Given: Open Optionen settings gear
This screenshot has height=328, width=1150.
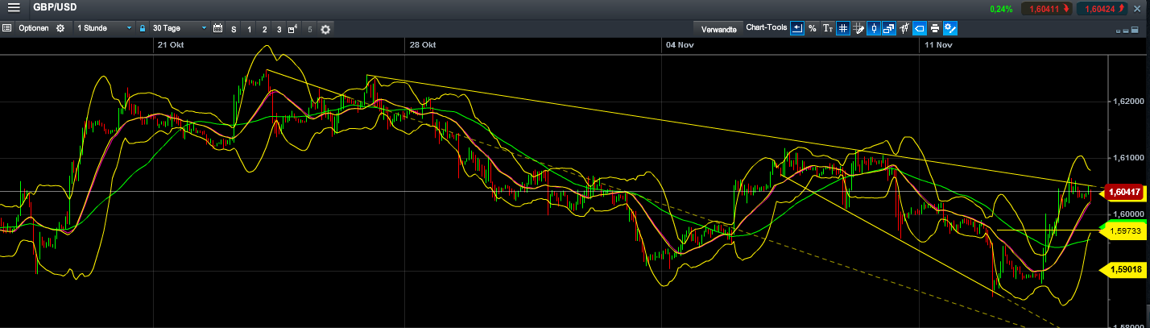Looking at the screenshot, I should point(60,28).
